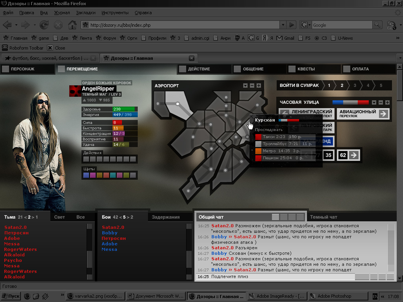Toggle first square button in Общий чат header

[x=275, y=217]
